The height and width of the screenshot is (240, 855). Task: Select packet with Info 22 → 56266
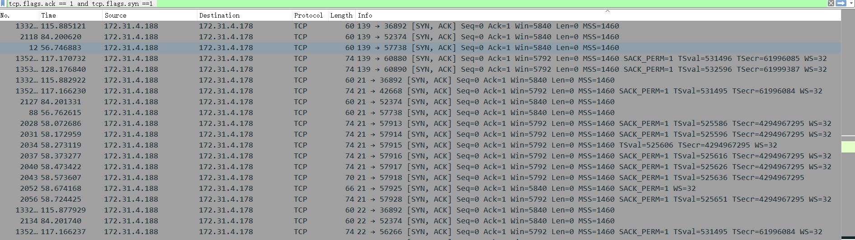420,232
